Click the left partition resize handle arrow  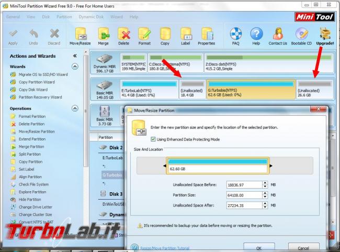pyautogui.click(x=165, y=166)
